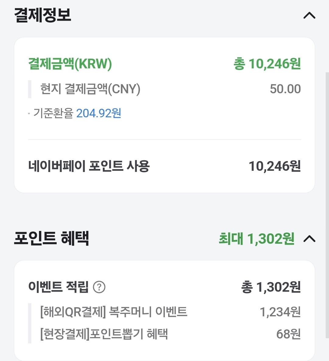Select the 현지 결제금액(CNY) row
Image resolution: width=329 pixels, height=361 pixels.
pyautogui.click(x=164, y=89)
